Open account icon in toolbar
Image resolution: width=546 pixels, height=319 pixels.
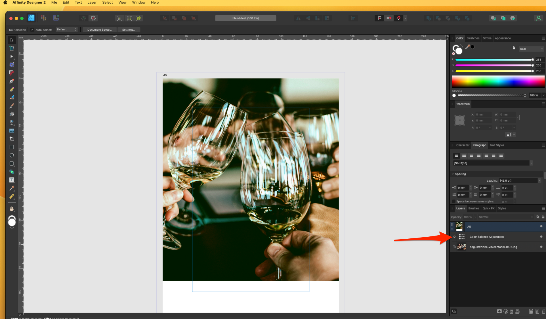click(538, 18)
